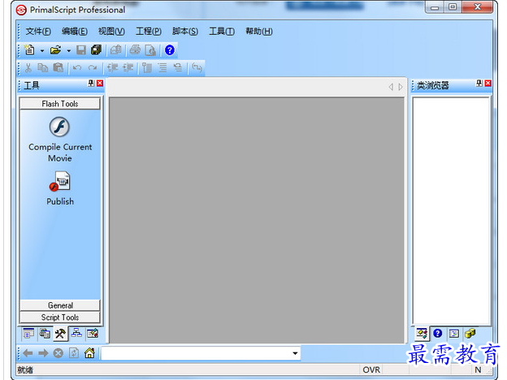Viewport: 507px width, 380px height.
Task: Click Compile Current Movie Flash icon
Action: [x=59, y=127]
